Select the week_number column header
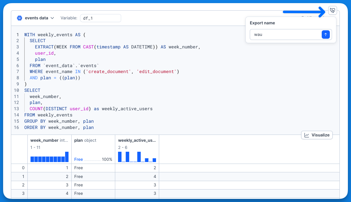 (49, 140)
